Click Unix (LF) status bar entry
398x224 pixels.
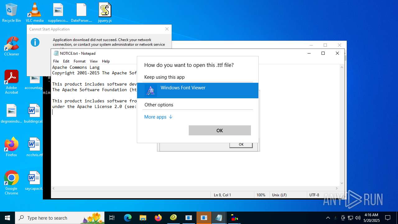click(279, 195)
